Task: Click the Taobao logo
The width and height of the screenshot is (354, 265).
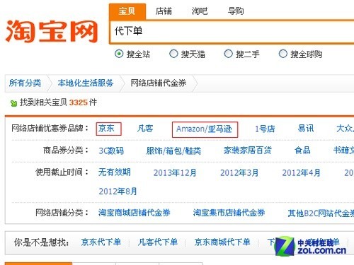Action: (52, 31)
